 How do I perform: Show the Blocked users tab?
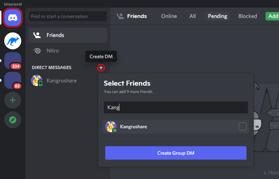click(x=248, y=16)
